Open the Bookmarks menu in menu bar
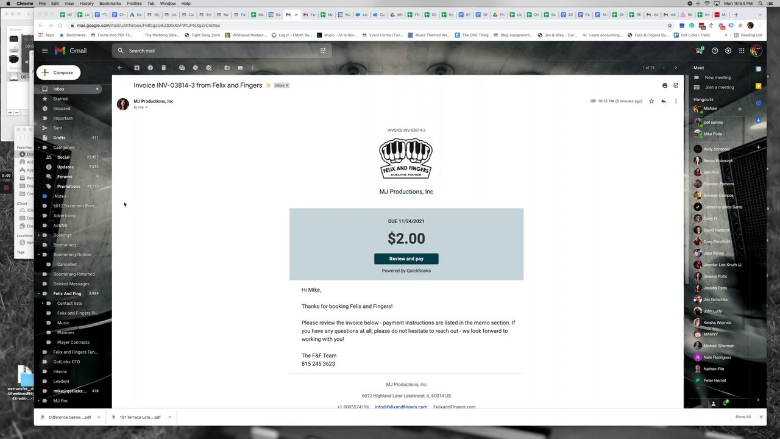 click(110, 4)
